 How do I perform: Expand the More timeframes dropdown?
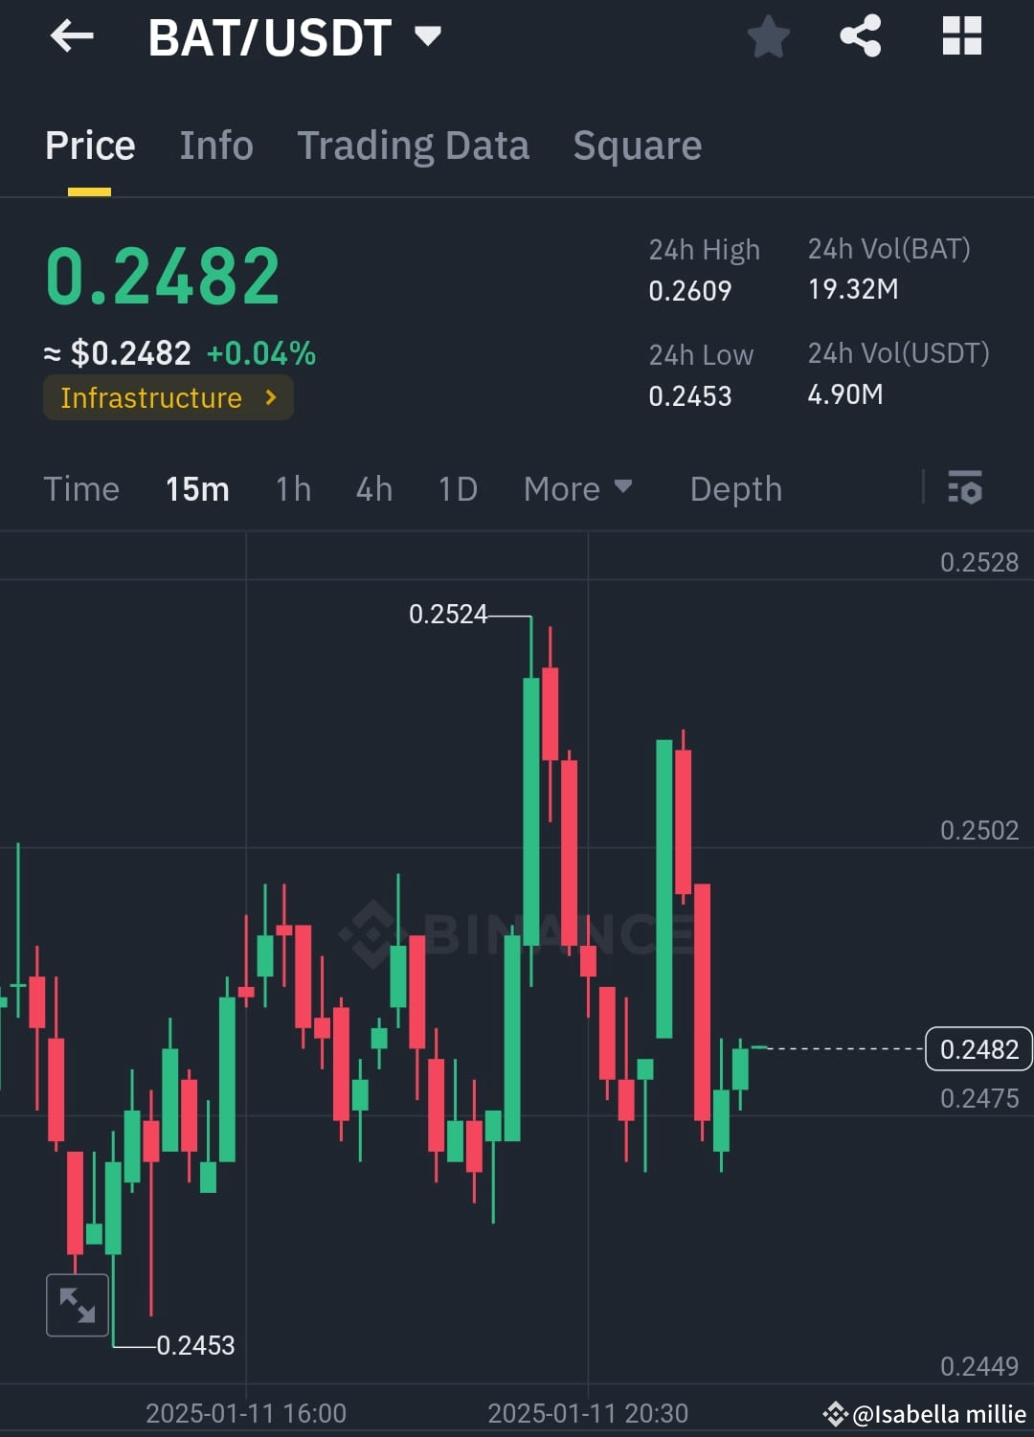pyautogui.click(x=578, y=489)
